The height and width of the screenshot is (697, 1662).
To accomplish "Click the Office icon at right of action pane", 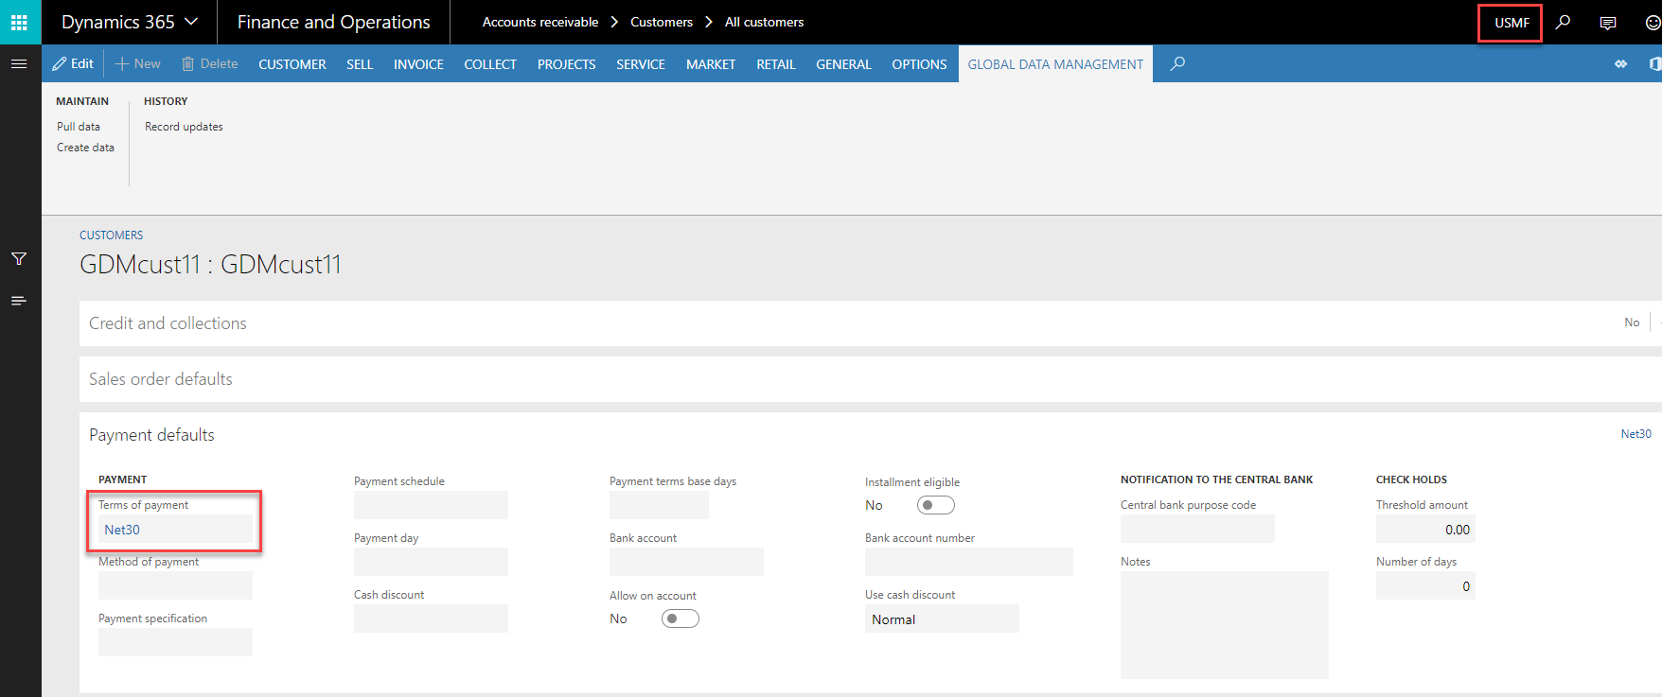I will click(x=1654, y=63).
